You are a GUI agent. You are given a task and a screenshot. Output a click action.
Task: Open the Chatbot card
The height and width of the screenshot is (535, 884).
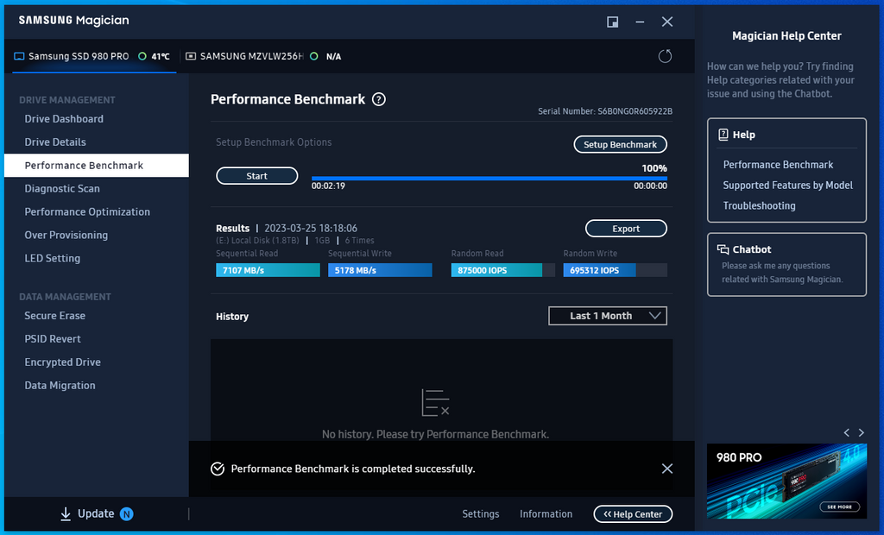pos(786,264)
